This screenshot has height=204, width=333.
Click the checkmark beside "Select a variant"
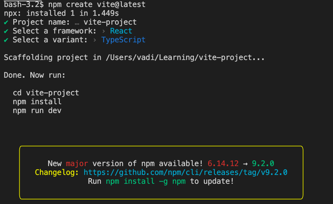(6, 40)
